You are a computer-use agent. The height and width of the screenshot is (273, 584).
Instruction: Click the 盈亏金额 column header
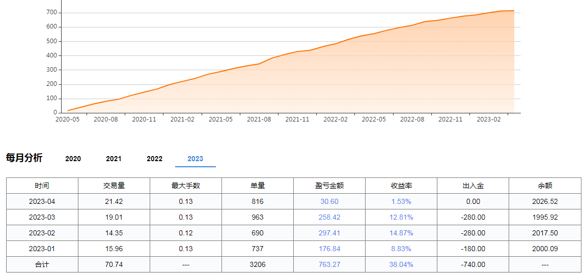point(329,186)
